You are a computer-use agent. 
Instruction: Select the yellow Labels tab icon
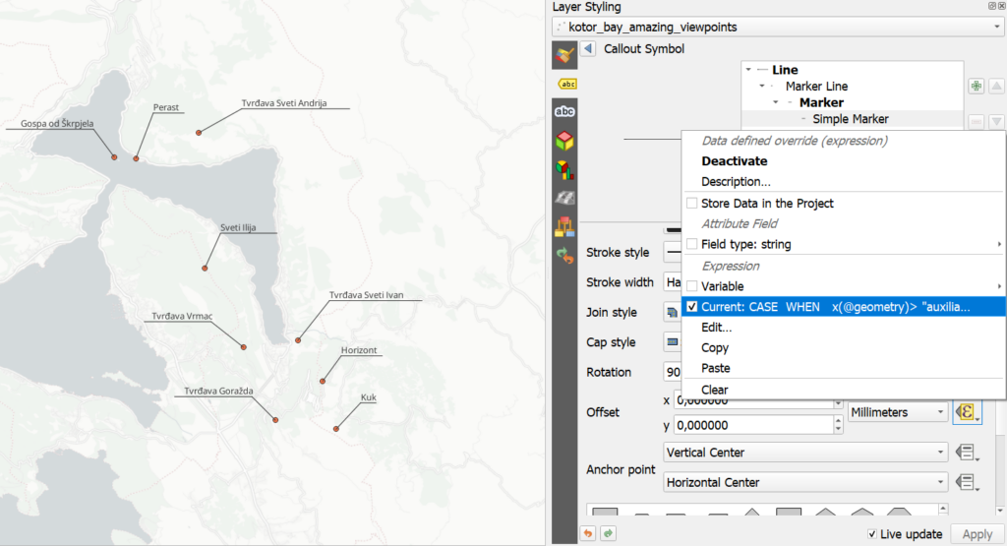coord(567,85)
